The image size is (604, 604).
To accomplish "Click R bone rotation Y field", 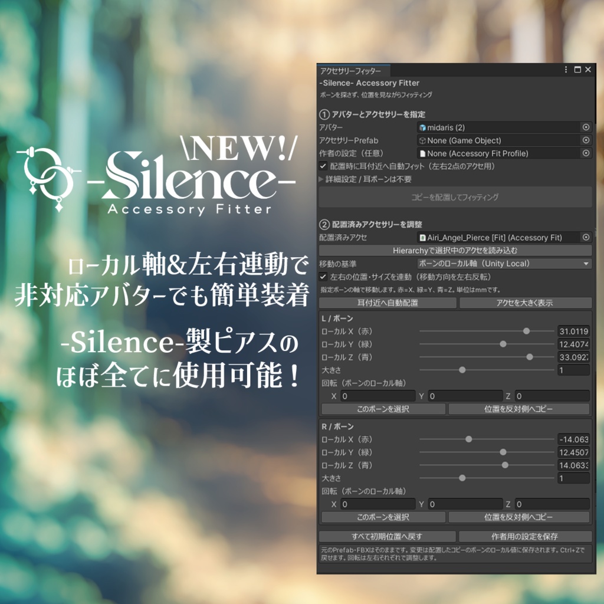I will point(465,504).
